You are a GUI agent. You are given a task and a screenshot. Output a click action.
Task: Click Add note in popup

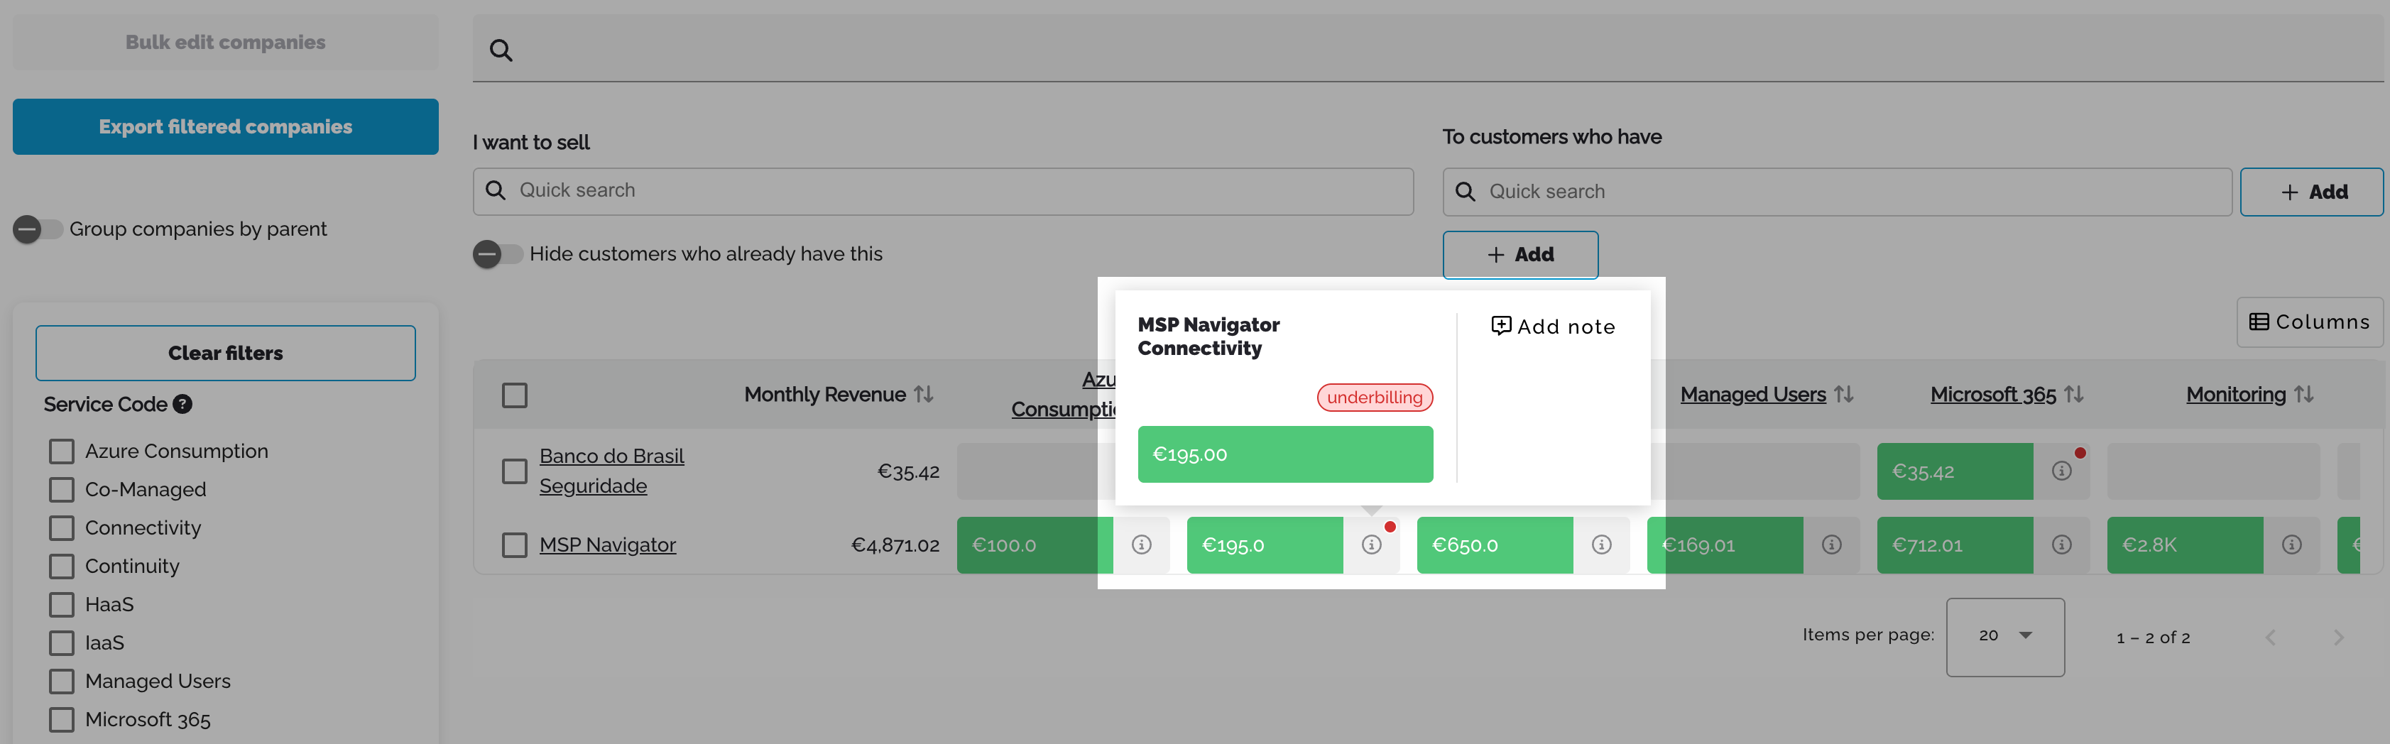pos(1553,327)
